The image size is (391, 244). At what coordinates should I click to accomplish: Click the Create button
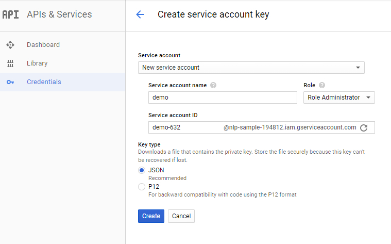pos(151,216)
